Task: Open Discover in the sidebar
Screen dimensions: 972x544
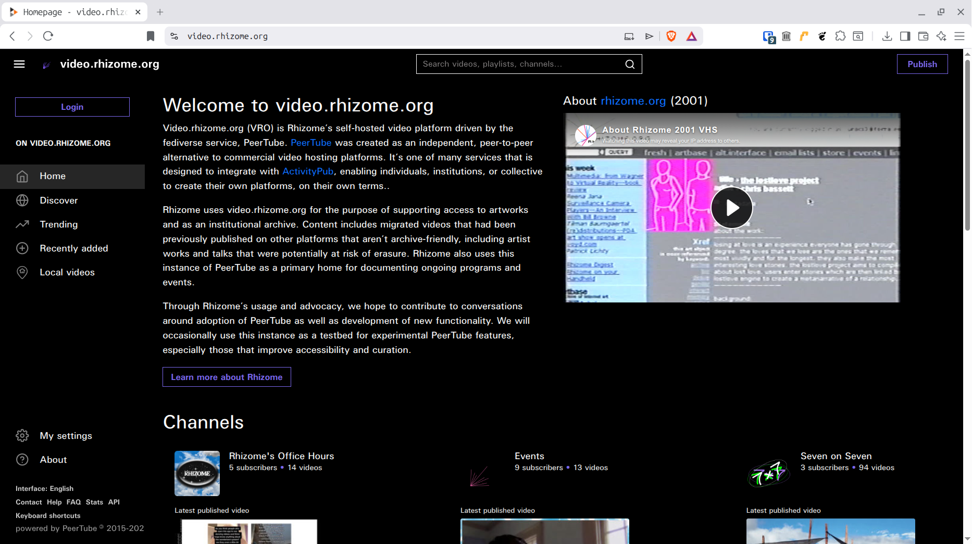Action: 72,200
